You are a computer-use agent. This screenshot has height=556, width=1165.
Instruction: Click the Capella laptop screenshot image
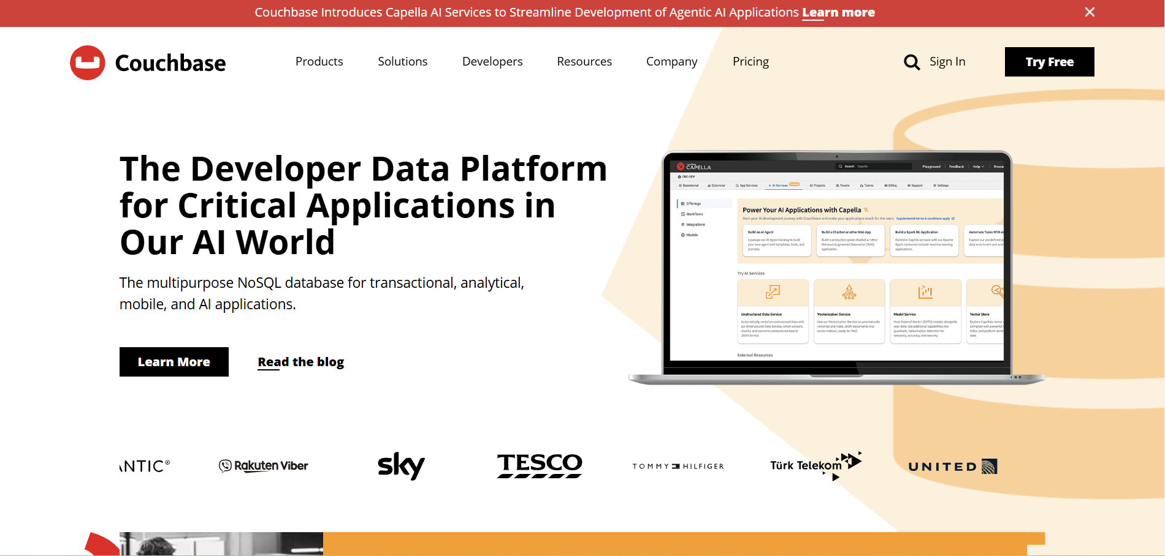[837, 268]
